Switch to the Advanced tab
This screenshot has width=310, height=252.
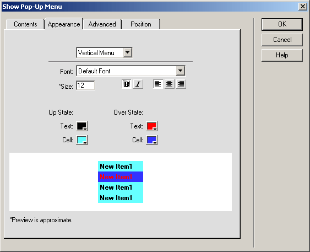coord(102,24)
